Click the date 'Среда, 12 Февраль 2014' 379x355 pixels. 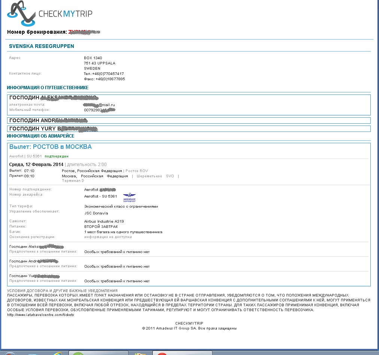[x=36, y=165]
